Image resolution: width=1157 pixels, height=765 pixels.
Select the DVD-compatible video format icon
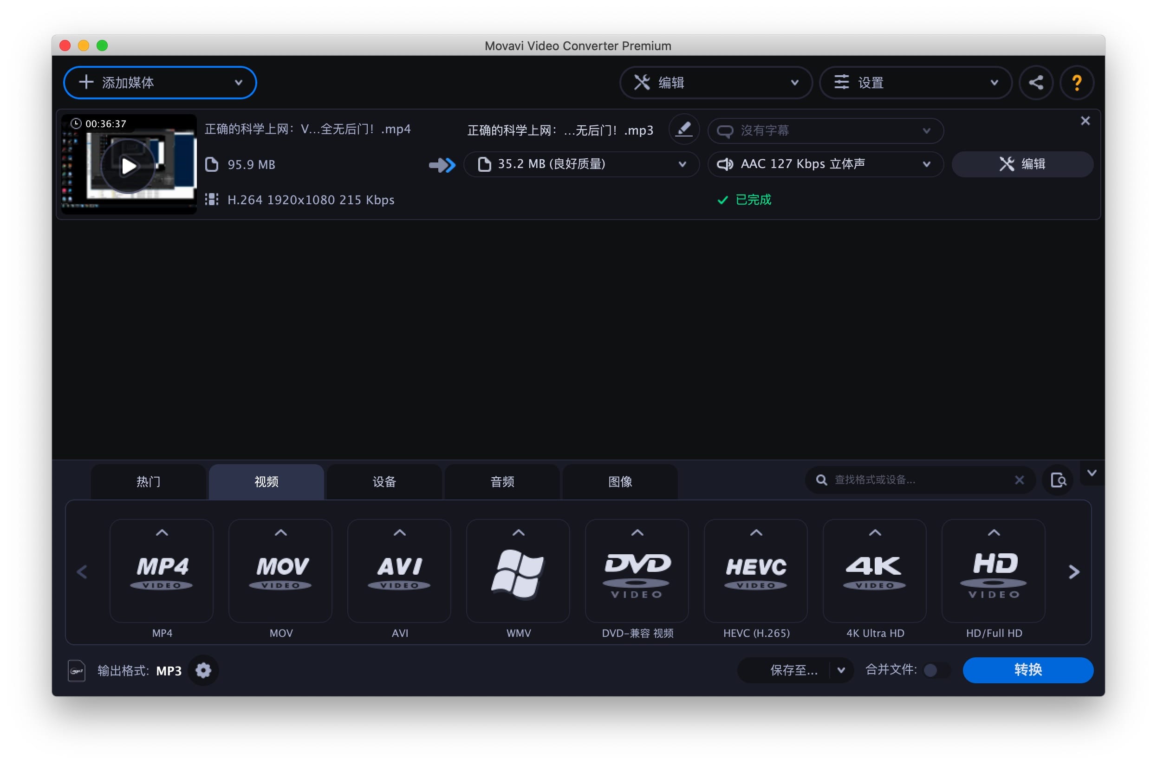click(637, 571)
